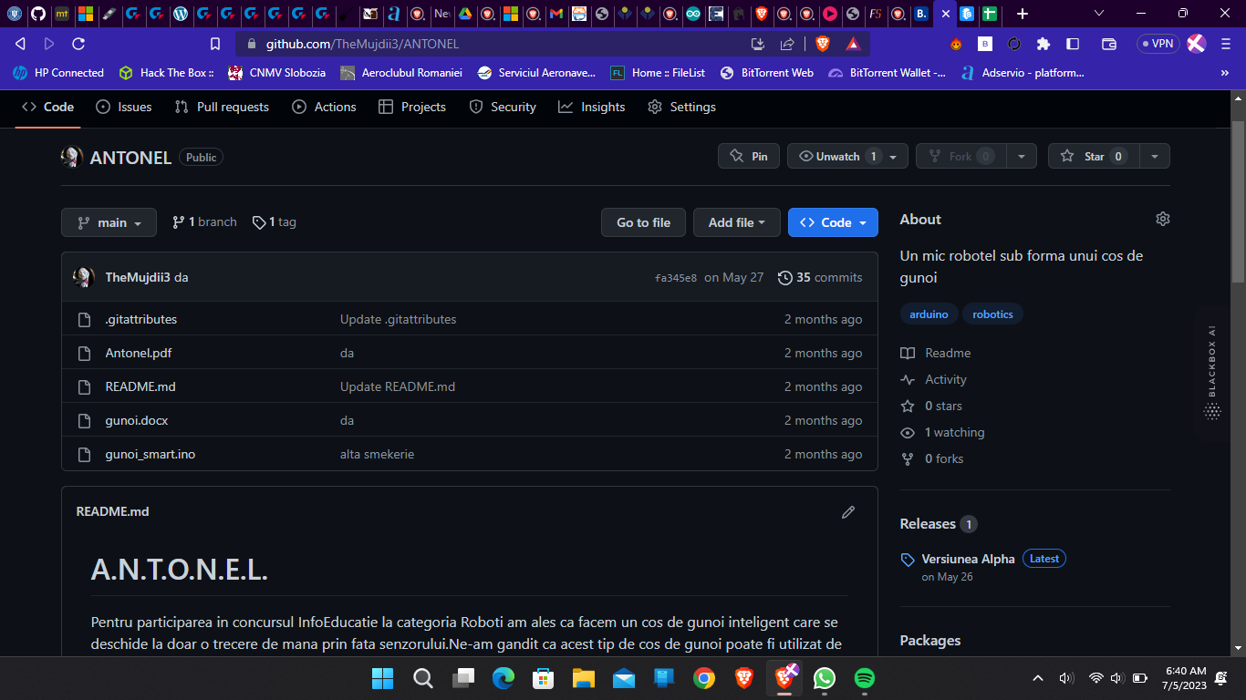
Task: Open the Projects tab
Action: (x=412, y=107)
